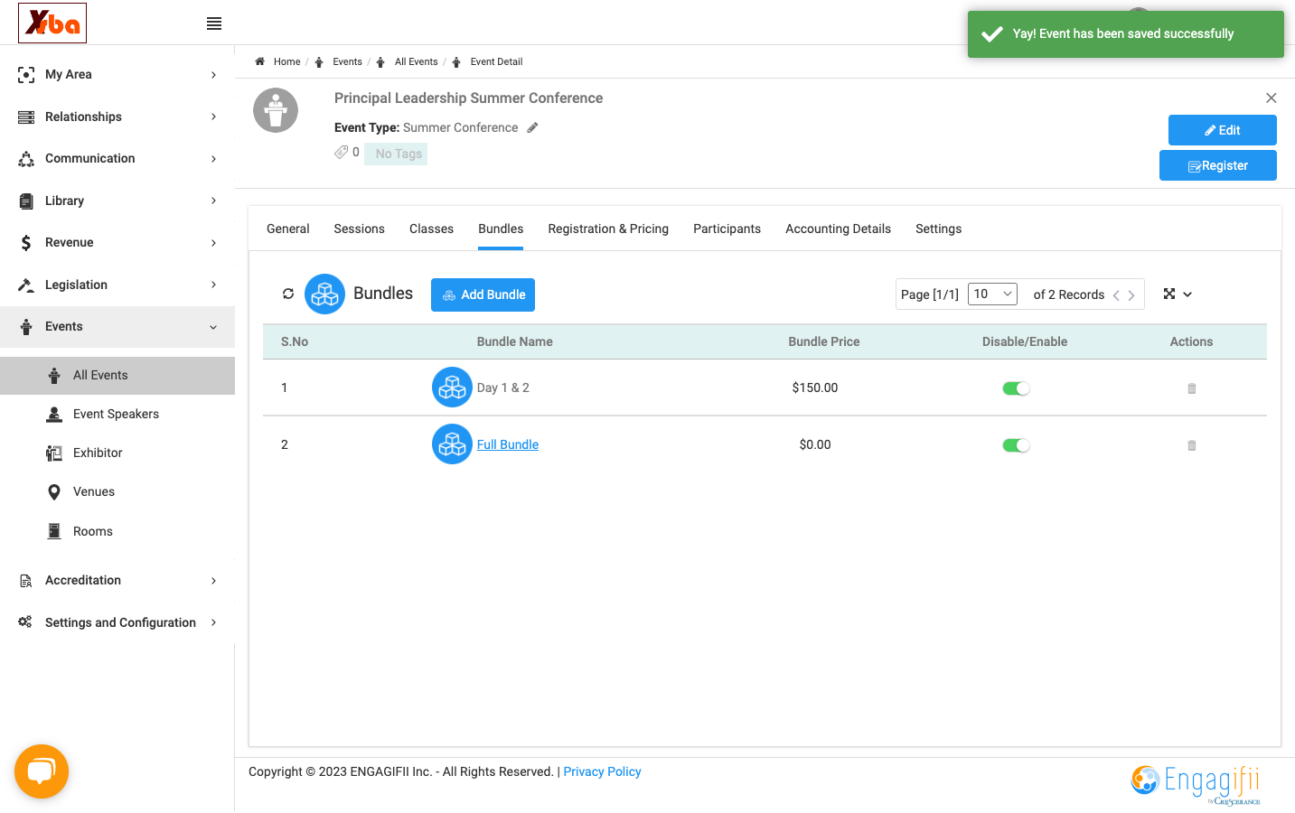Click the Xba logo

pyautogui.click(x=52, y=23)
